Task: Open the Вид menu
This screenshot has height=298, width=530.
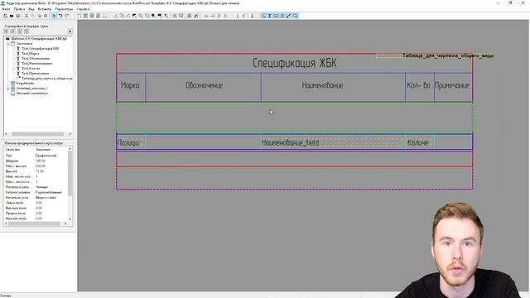Action: point(31,9)
